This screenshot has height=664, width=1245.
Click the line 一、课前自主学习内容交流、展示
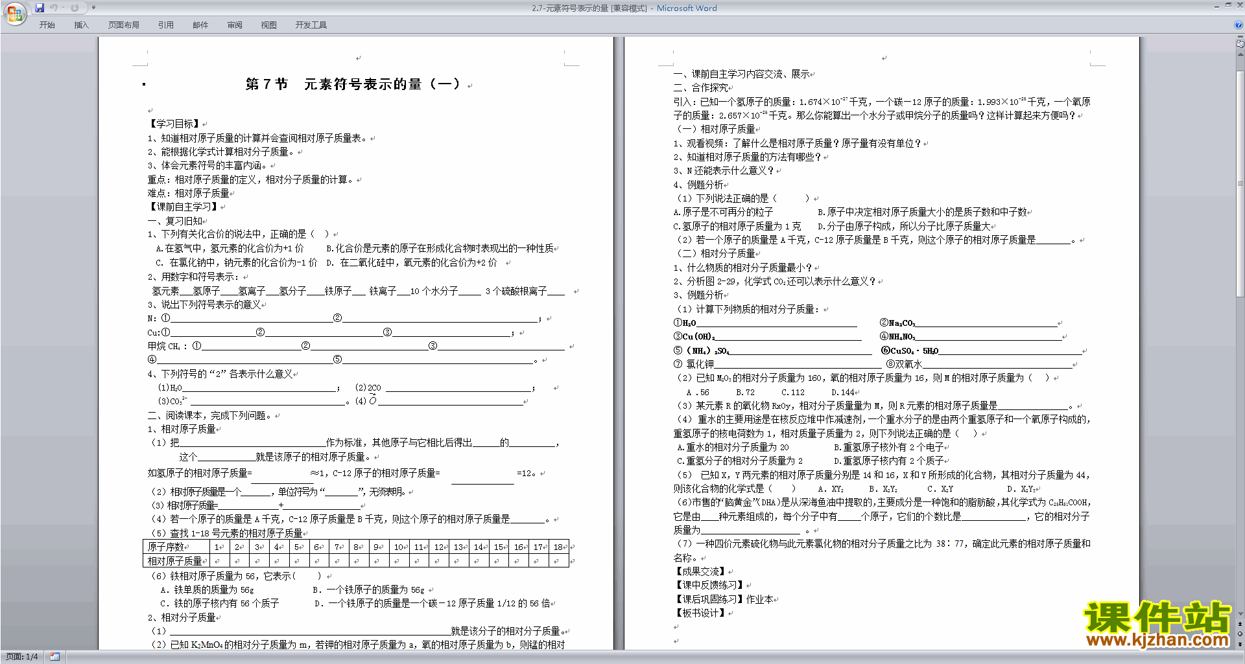tap(741, 74)
